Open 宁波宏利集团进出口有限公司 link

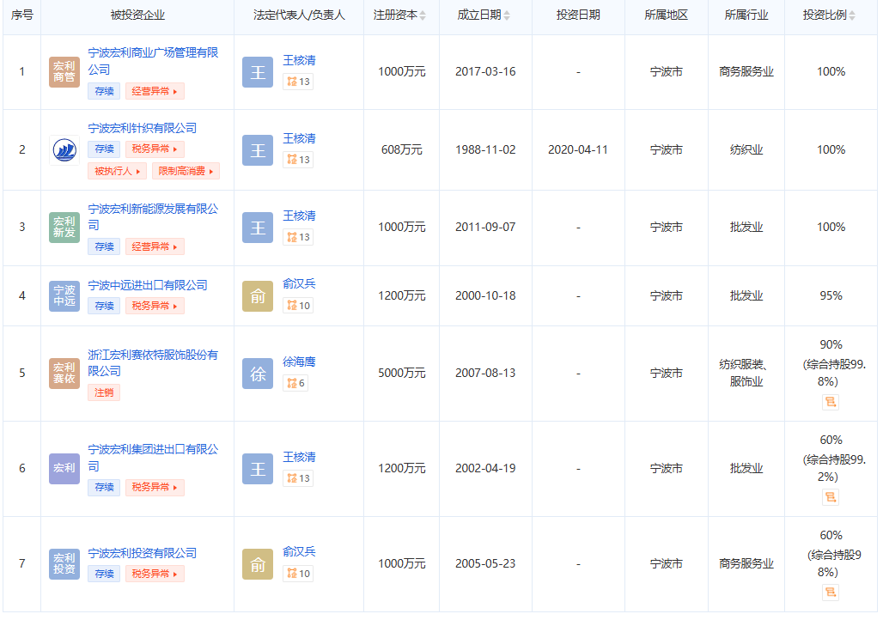[153, 458]
